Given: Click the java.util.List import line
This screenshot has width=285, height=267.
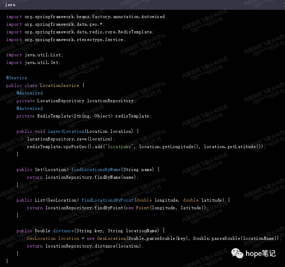Looking at the screenshot, I should coord(35,55).
